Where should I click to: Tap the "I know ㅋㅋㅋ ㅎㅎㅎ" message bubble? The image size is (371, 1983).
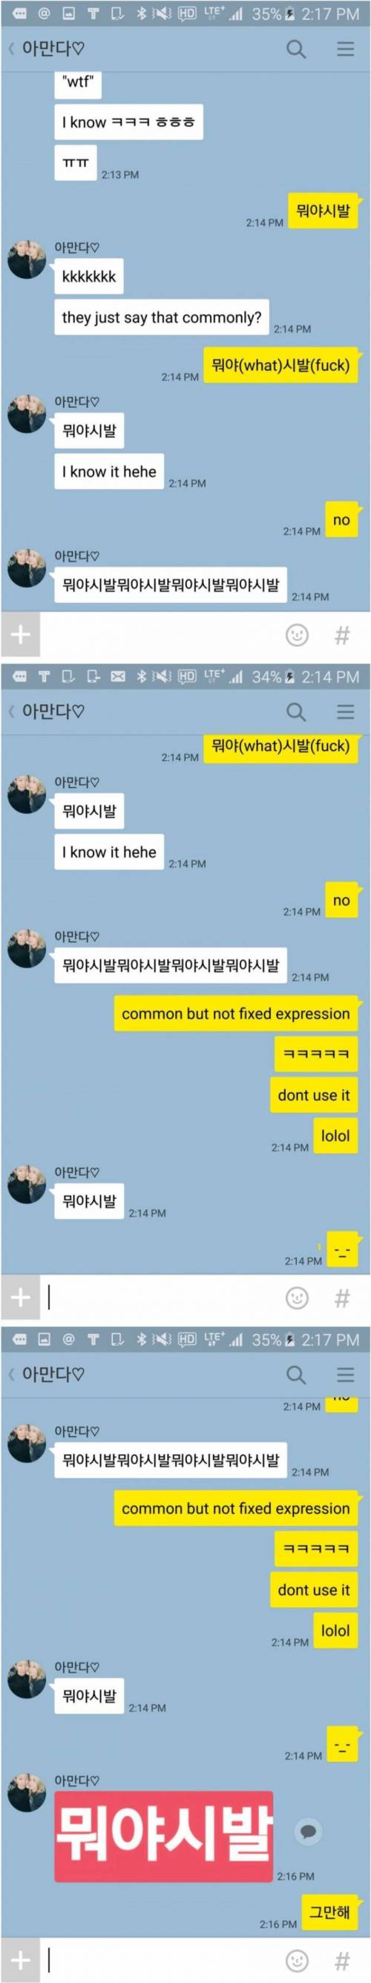(x=128, y=122)
